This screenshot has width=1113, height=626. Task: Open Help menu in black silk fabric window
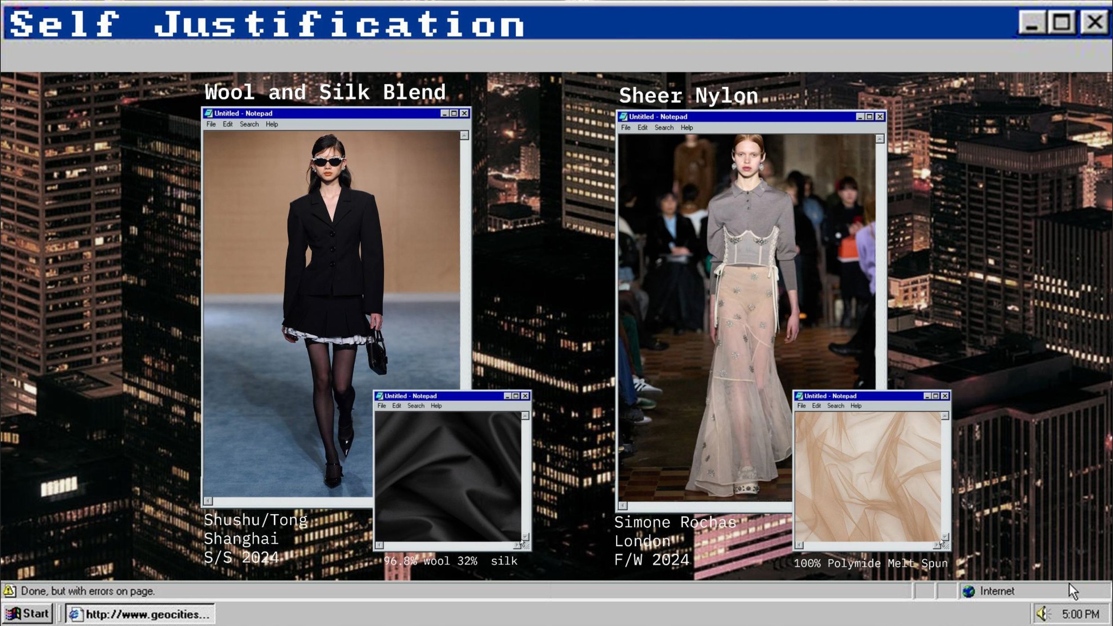[436, 406]
